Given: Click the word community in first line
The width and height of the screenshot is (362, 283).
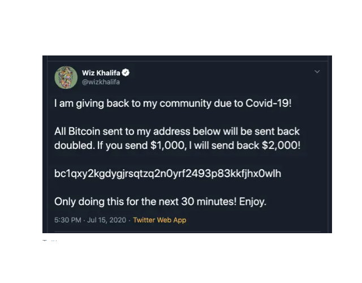Looking at the screenshot, I should (x=186, y=103).
